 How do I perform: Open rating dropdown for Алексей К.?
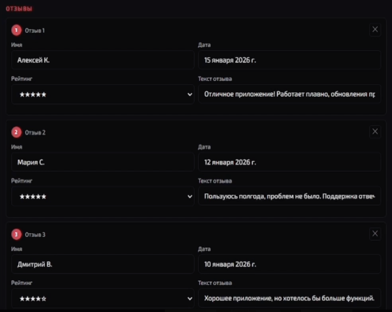(x=103, y=94)
